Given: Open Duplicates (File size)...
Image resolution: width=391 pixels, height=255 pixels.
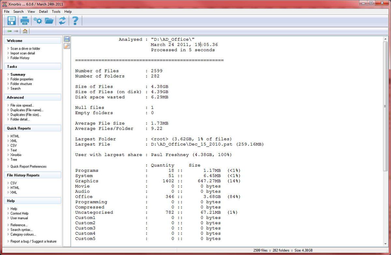Looking at the screenshot, I should coord(26,115).
